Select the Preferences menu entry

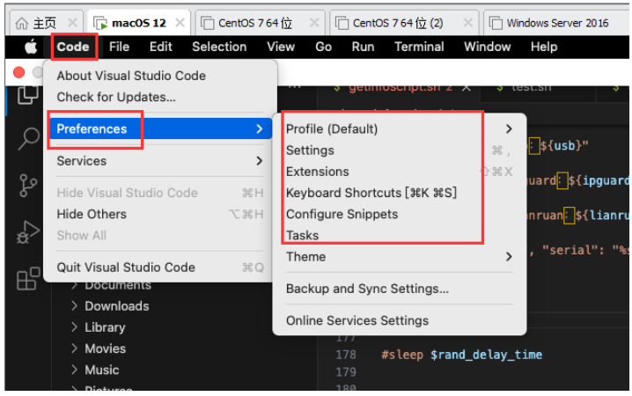pos(160,128)
